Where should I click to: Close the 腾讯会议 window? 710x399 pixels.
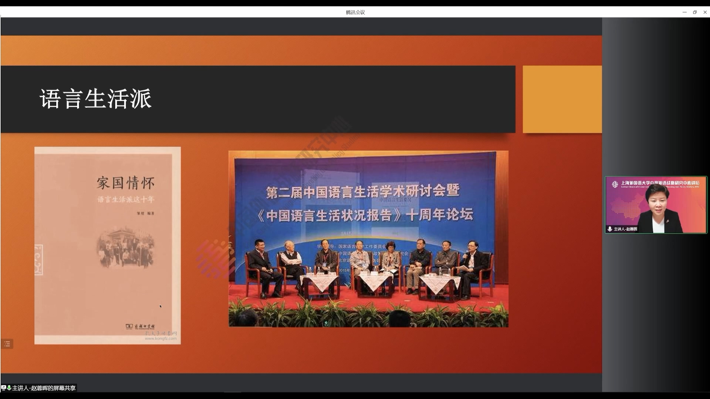tap(705, 12)
